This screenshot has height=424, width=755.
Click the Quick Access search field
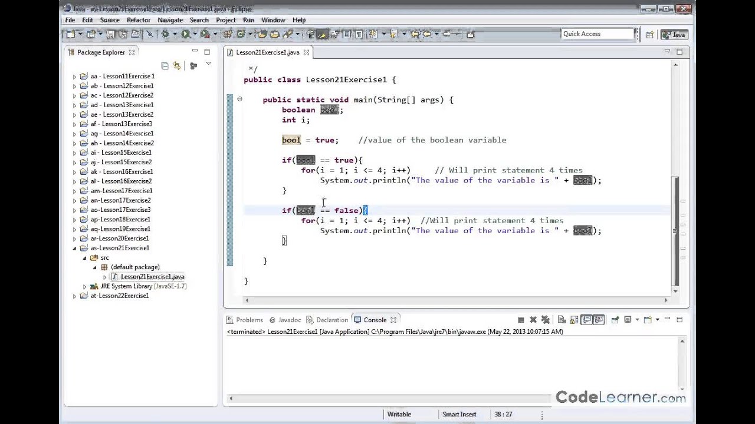pyautogui.click(x=598, y=34)
